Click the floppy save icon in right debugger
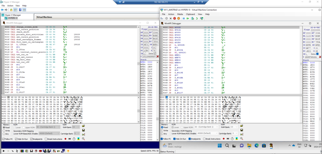 [x=242, y=130]
